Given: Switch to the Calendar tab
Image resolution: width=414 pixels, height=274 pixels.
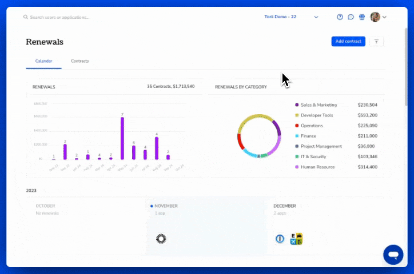Looking at the screenshot, I should (43, 61).
